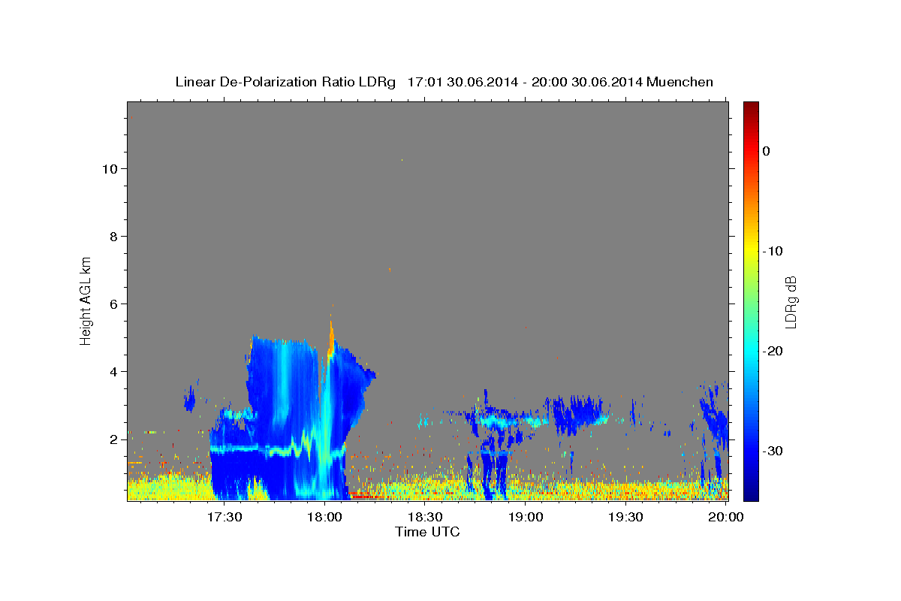Click the colorbar label '-30'

774,451
